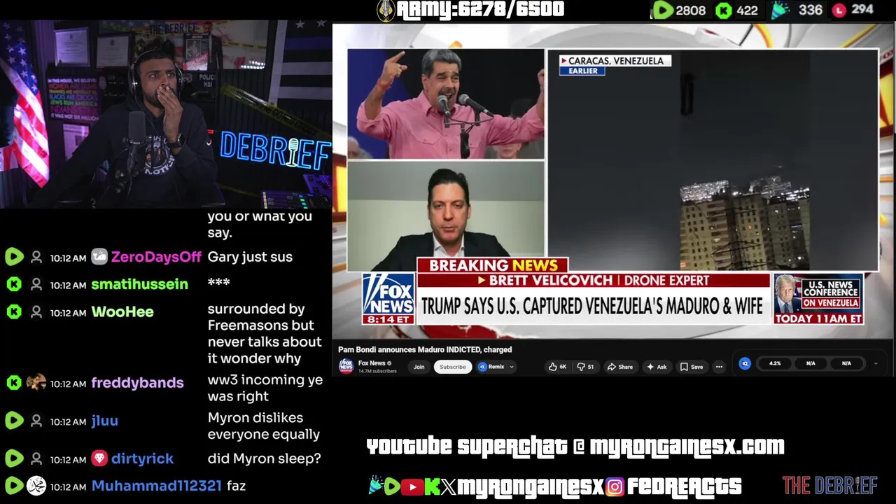
Task: Click the blue IQ extension icon
Action: tap(745, 363)
